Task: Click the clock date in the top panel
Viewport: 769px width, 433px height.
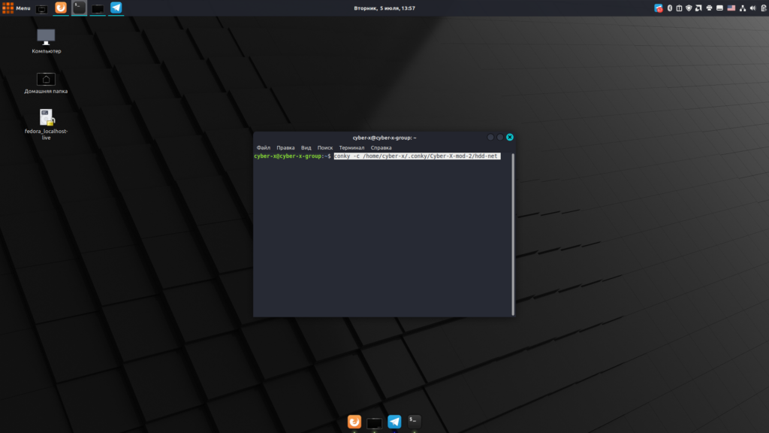Action: click(x=384, y=8)
